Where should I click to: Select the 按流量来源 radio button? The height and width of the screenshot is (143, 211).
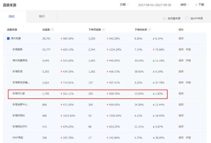(164, 18)
